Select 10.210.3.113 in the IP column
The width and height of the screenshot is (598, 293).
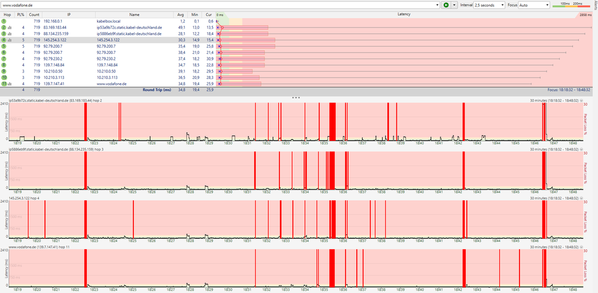pyautogui.click(x=54, y=77)
